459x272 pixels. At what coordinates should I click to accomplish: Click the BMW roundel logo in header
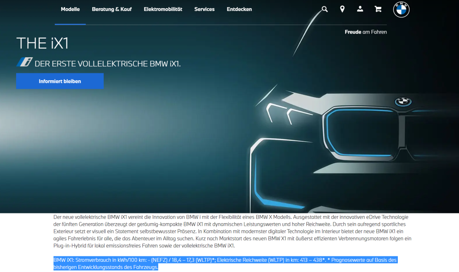[401, 10]
